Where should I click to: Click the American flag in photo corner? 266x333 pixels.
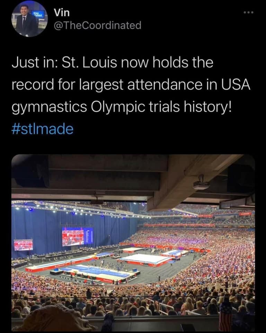(x=225, y=316)
